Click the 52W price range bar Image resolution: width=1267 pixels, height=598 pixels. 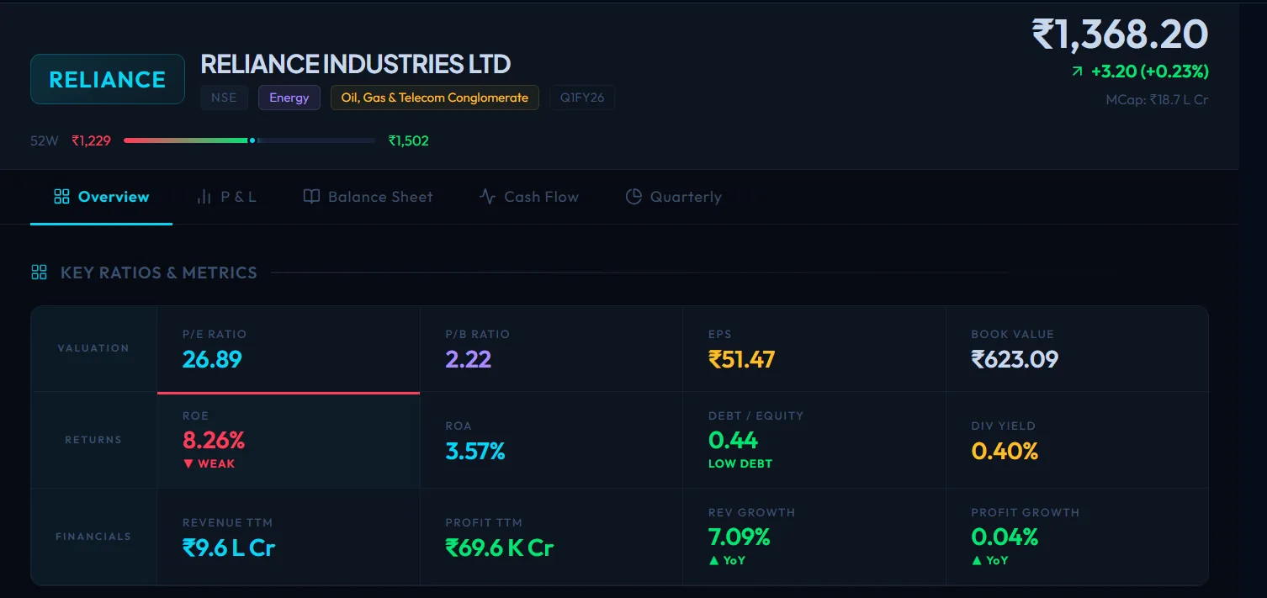coord(249,140)
